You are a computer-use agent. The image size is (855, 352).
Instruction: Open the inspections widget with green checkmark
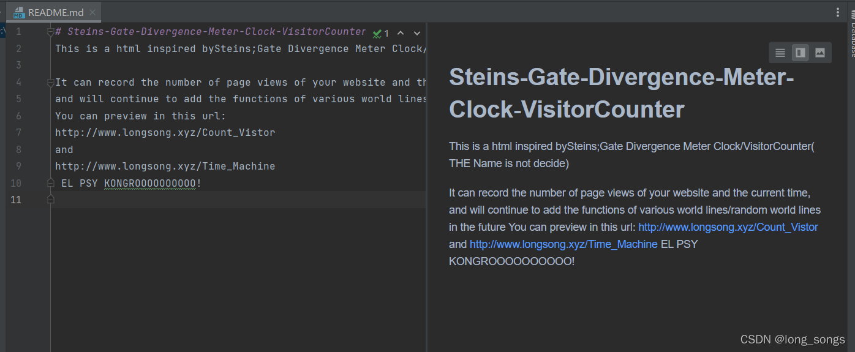pyautogui.click(x=381, y=33)
